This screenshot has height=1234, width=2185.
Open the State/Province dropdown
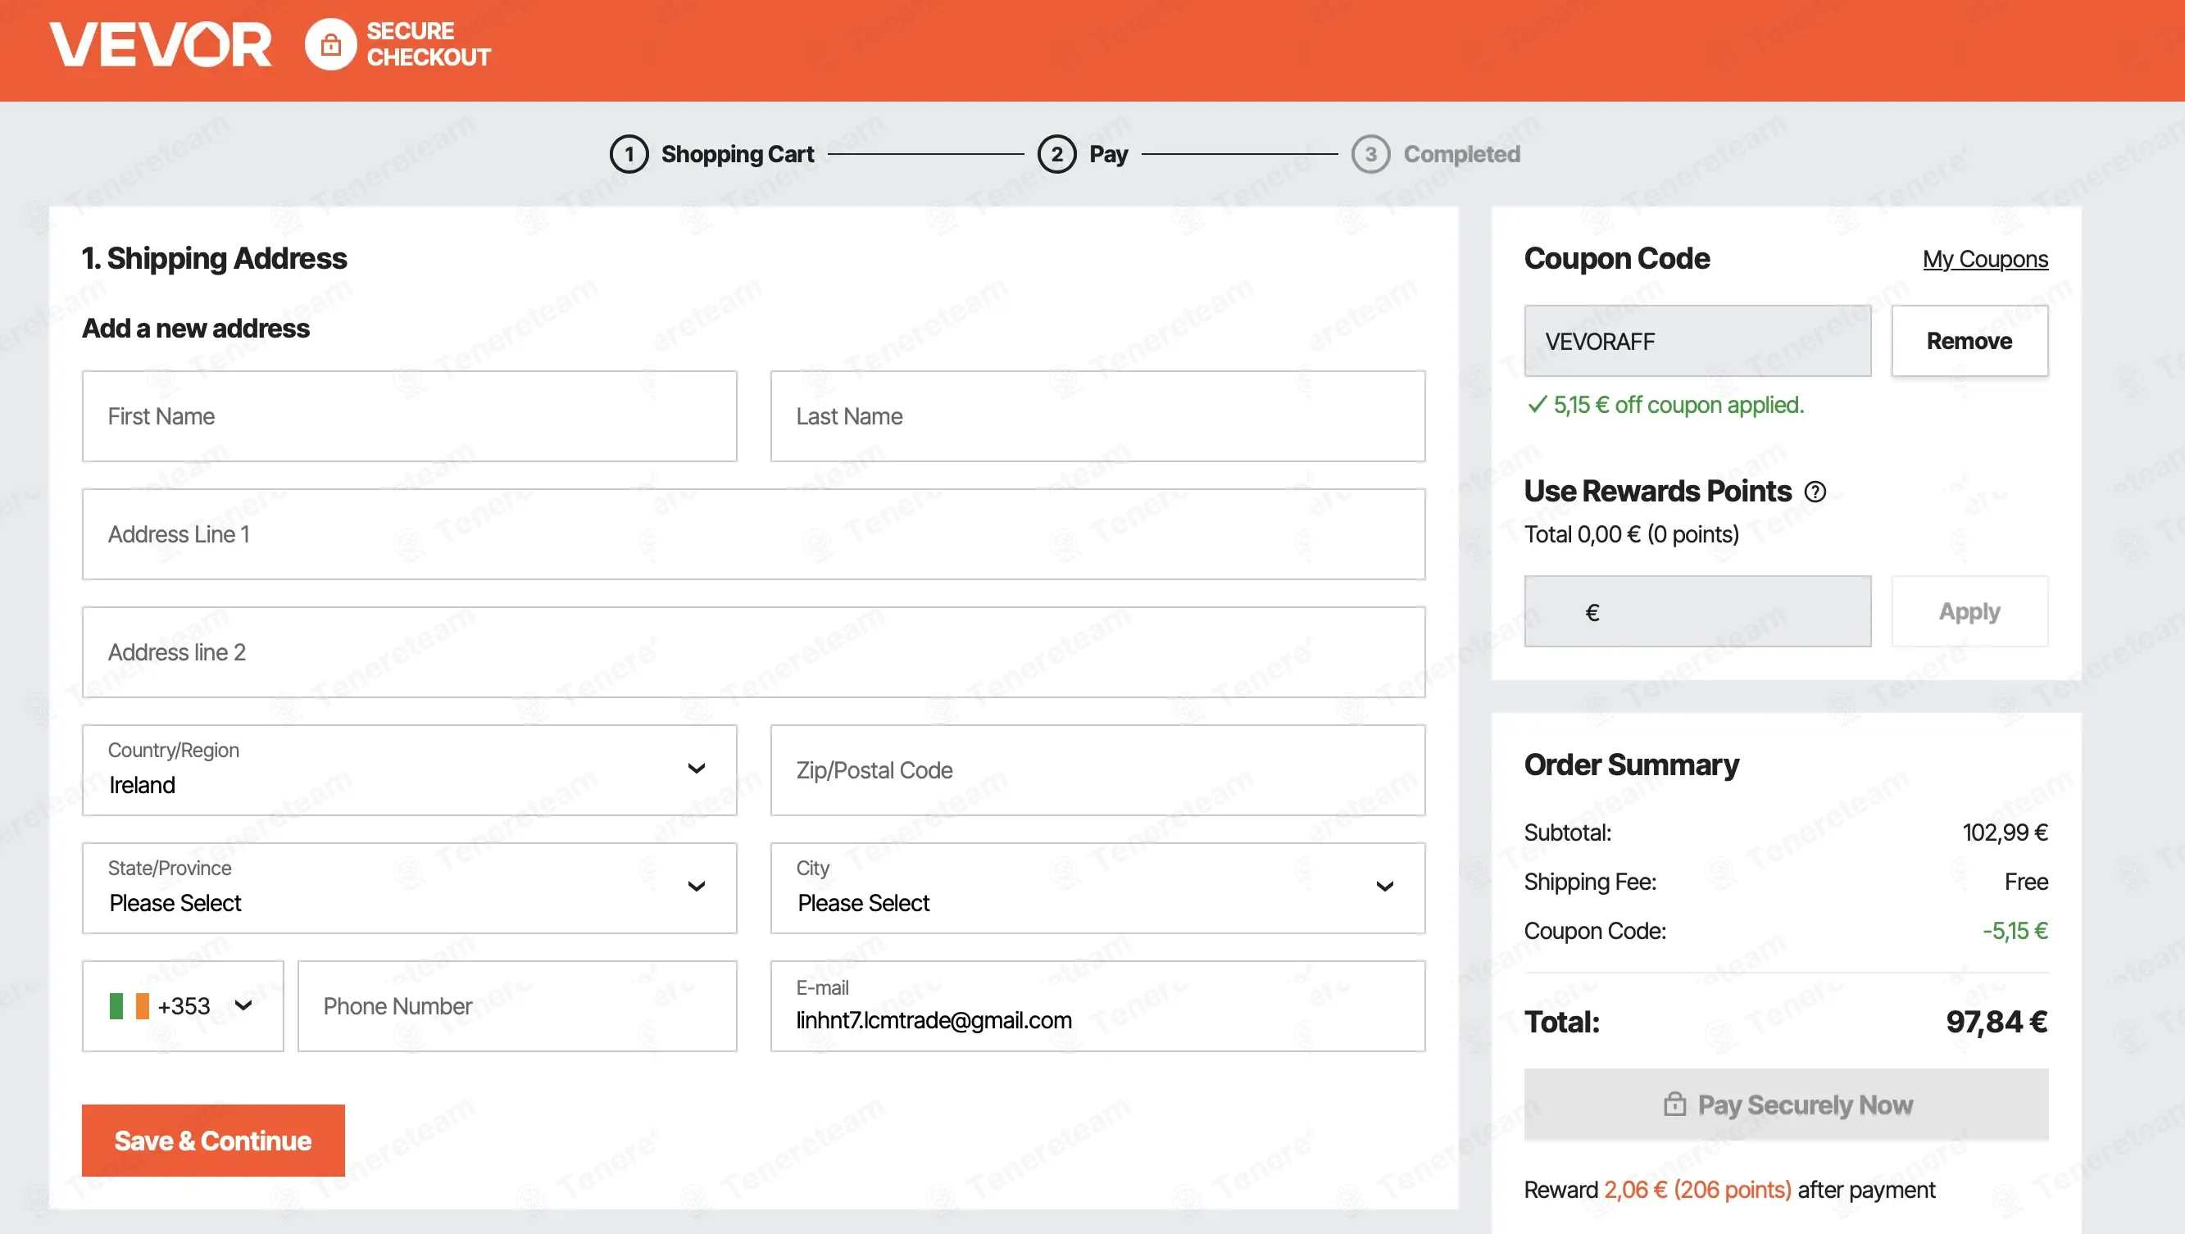[410, 888]
